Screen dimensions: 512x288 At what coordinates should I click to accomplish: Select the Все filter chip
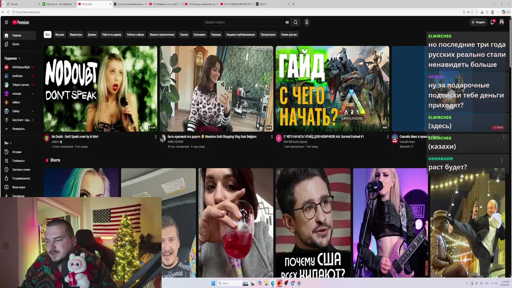click(48, 35)
